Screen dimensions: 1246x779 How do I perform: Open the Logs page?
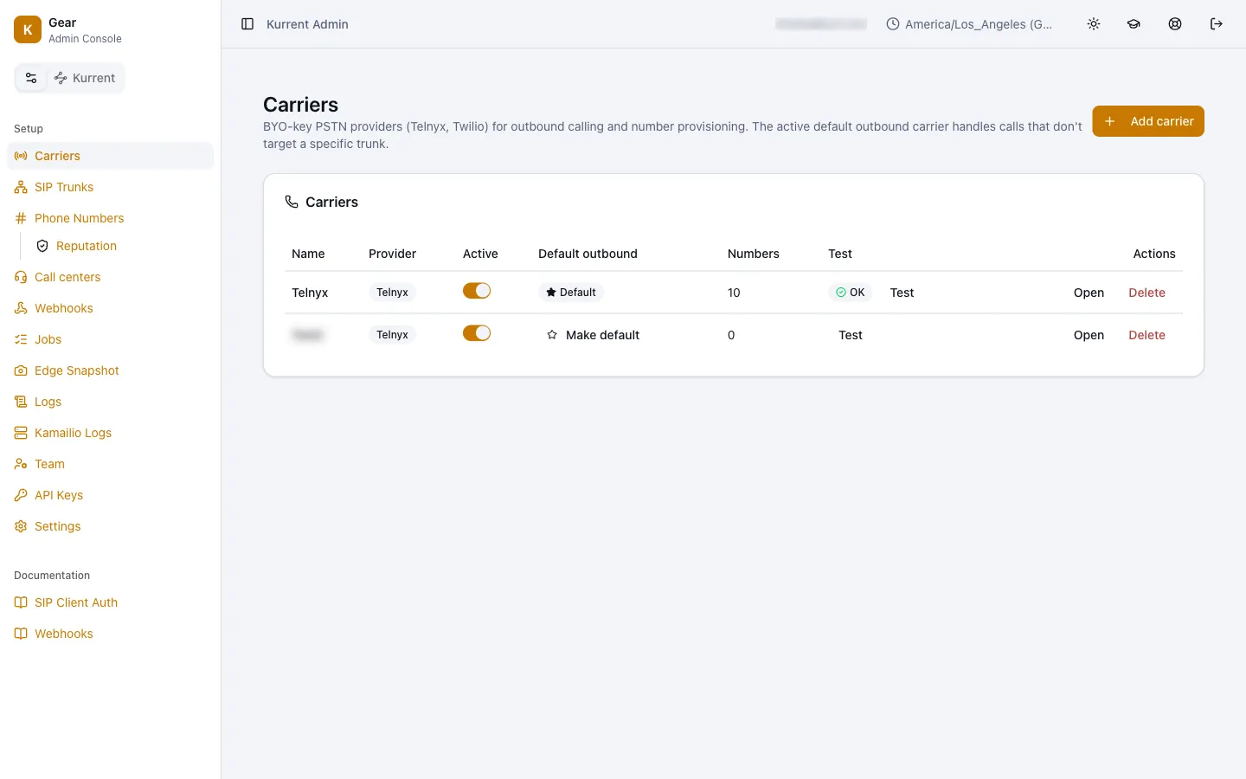[x=110, y=402]
